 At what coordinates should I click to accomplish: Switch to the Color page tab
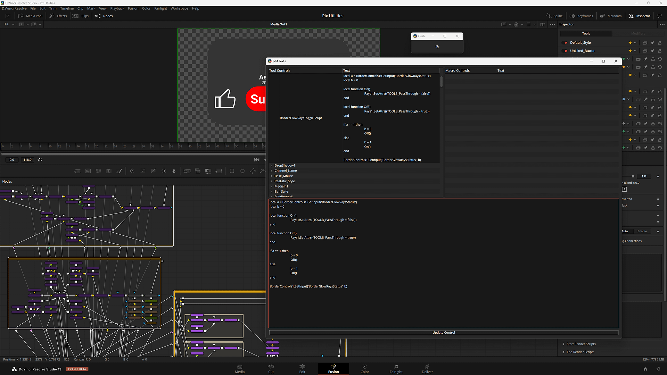click(x=364, y=369)
